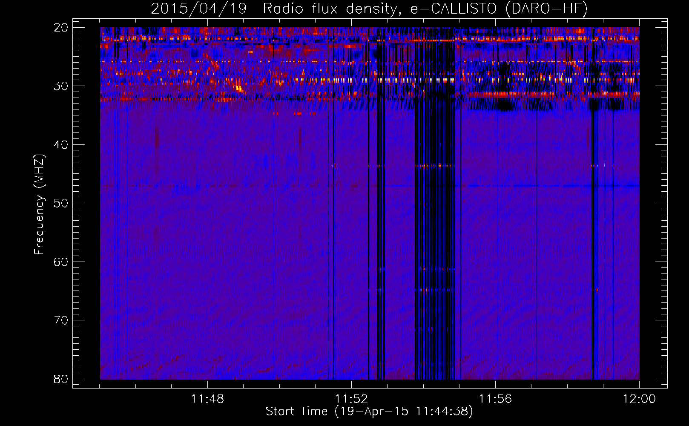Click the frequency tick label 60
Viewport: 689px width, 426px height.
(61, 262)
